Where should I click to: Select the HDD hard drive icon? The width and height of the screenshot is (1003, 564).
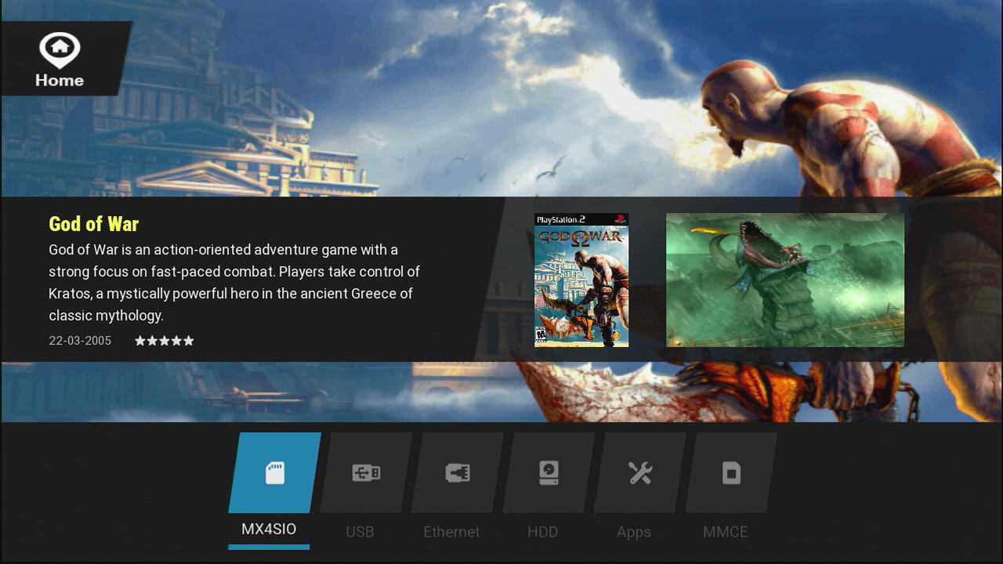click(549, 473)
